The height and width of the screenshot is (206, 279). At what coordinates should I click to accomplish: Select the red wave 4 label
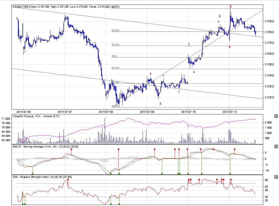tap(230, 47)
